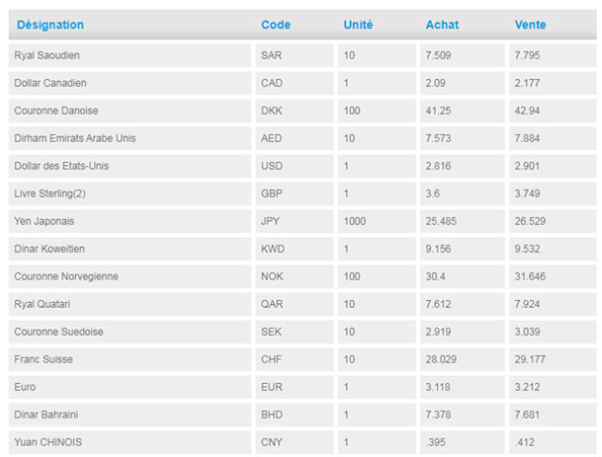Select the Ryal Quatari QAR code

271,304
